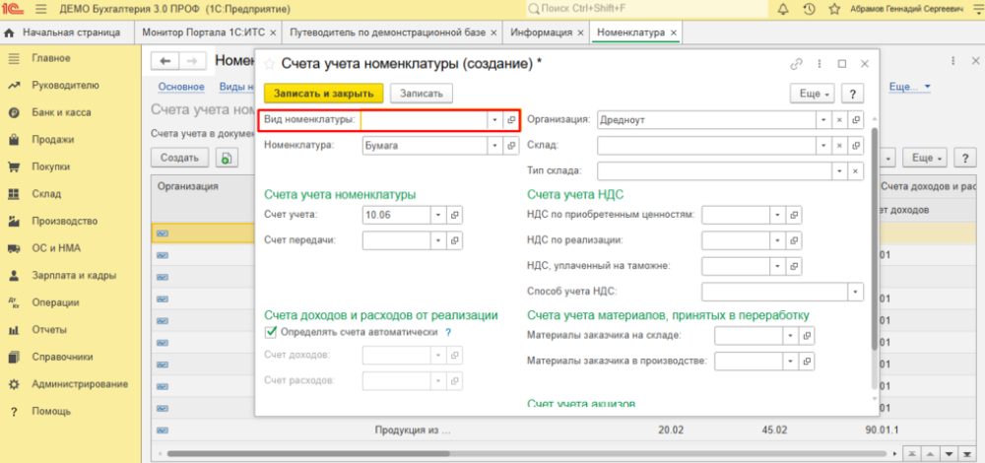Expand the НДС по реализации dropdown arrow
This screenshot has height=463, width=985.
tap(778, 240)
